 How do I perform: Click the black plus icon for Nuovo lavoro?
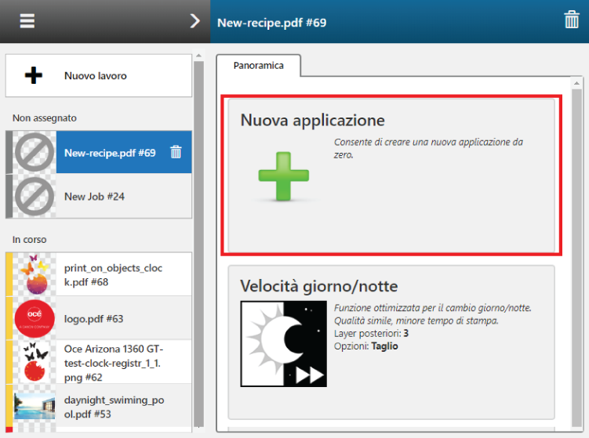point(34,75)
